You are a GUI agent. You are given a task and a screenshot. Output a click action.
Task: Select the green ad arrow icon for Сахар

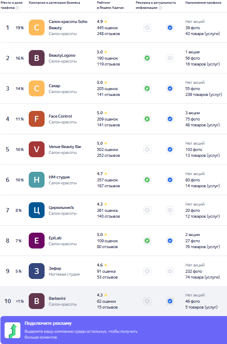[x=147, y=89]
